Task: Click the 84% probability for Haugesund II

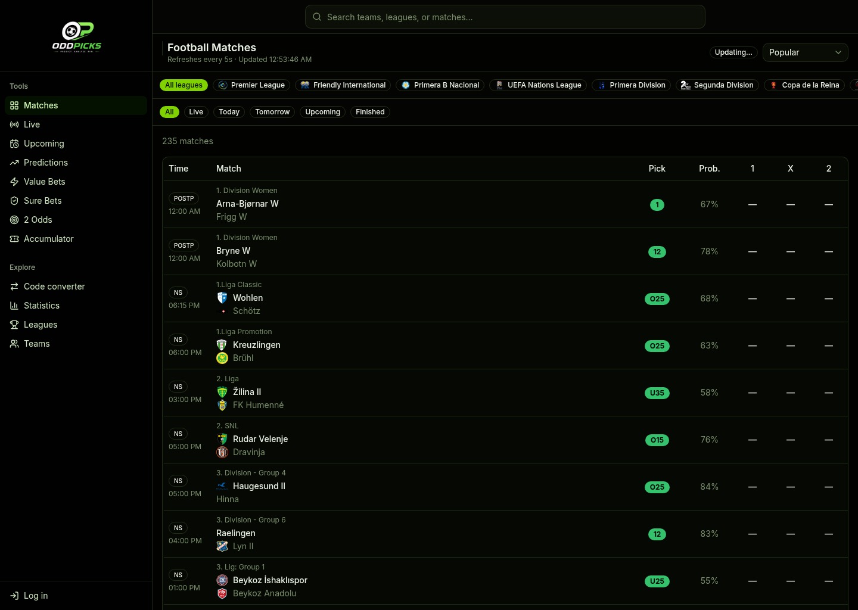Action: click(x=709, y=487)
